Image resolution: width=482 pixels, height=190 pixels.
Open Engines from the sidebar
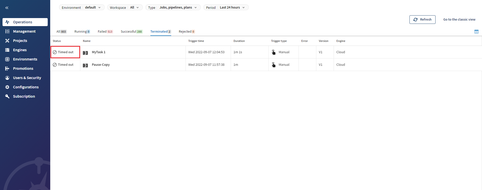20,50
